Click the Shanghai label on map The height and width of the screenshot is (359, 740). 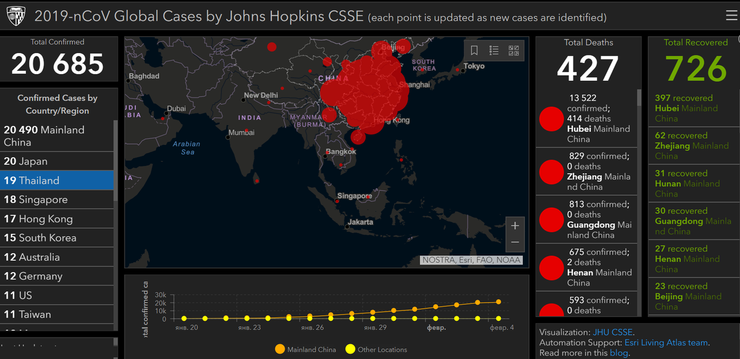pyautogui.click(x=414, y=85)
